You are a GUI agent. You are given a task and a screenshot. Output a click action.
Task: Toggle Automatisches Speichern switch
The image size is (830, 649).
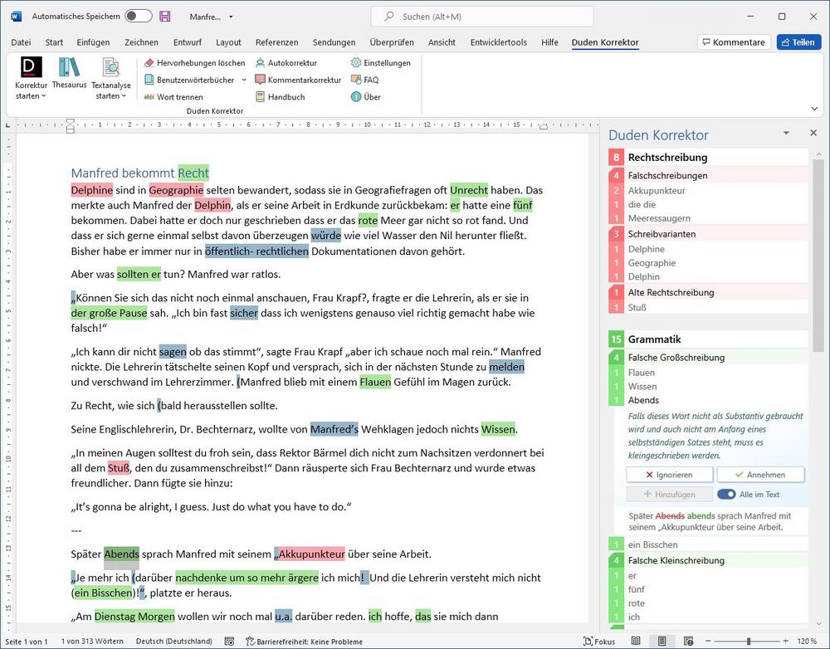(138, 17)
